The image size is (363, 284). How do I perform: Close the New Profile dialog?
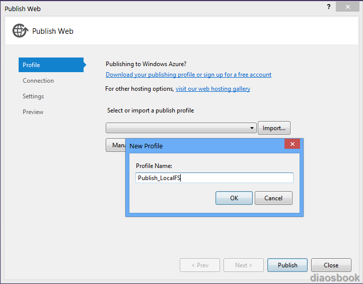(293, 144)
